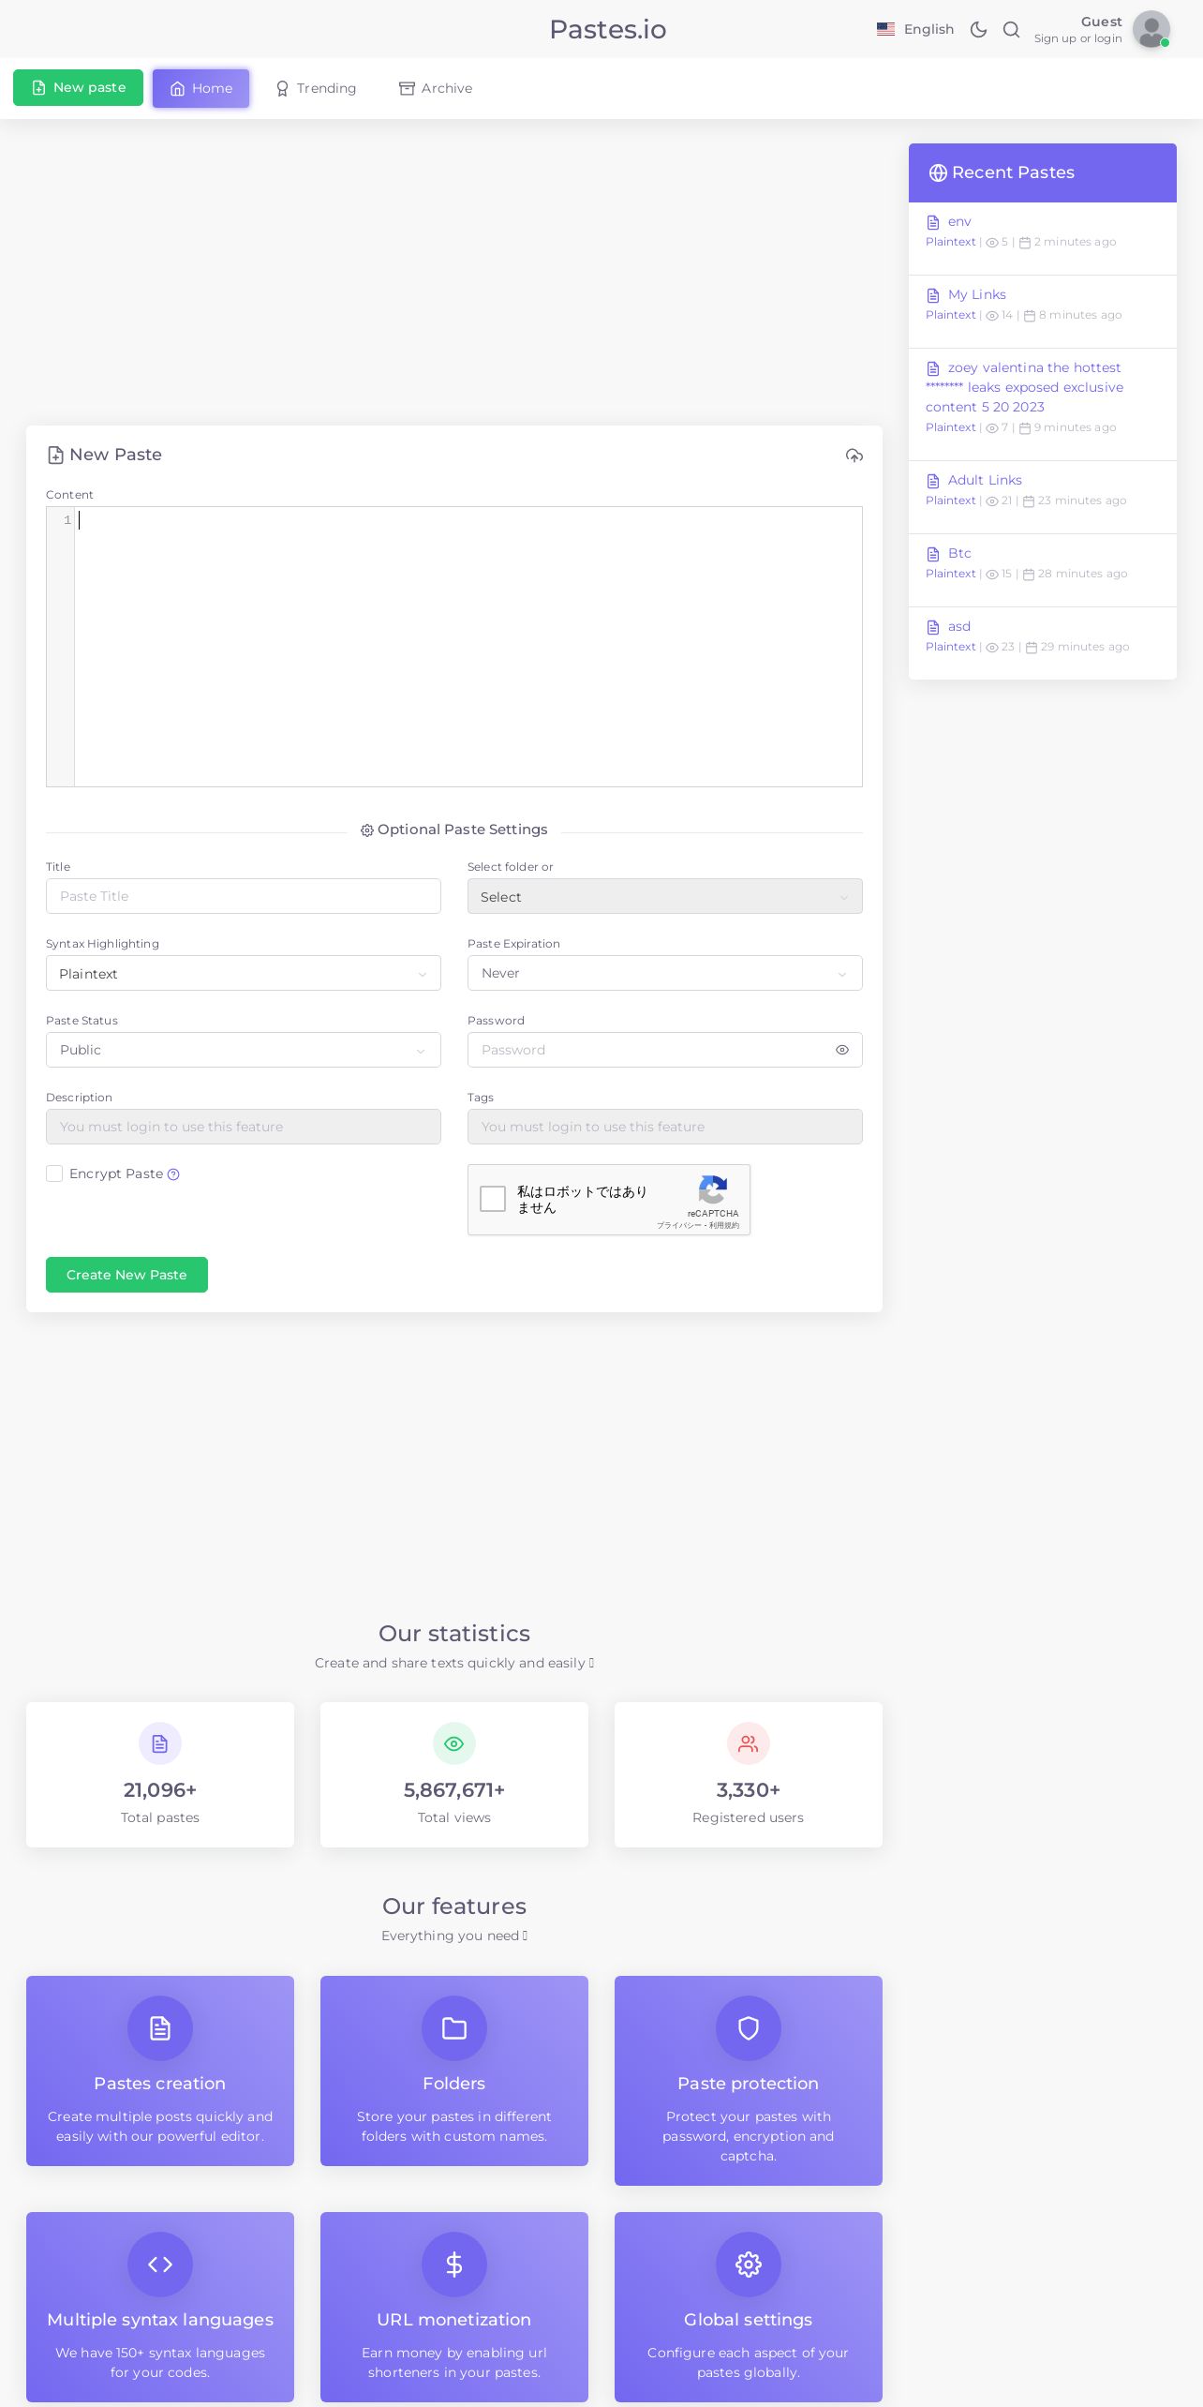This screenshot has width=1203, height=2407.
Task: Click the file icon next to asd paste
Action: [x=933, y=627]
